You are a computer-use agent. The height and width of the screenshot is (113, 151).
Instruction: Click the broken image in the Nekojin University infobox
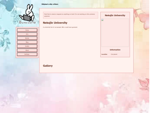tap(115, 33)
